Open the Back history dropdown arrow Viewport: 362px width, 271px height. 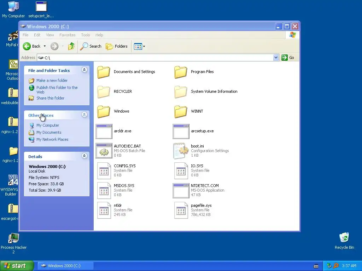pos(45,46)
